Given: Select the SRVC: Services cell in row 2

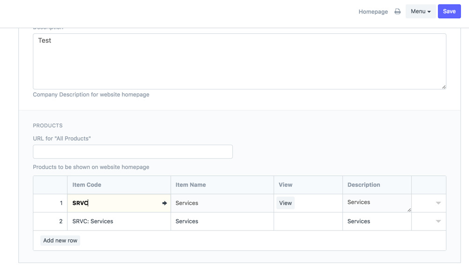Looking at the screenshot, I should point(119,221).
